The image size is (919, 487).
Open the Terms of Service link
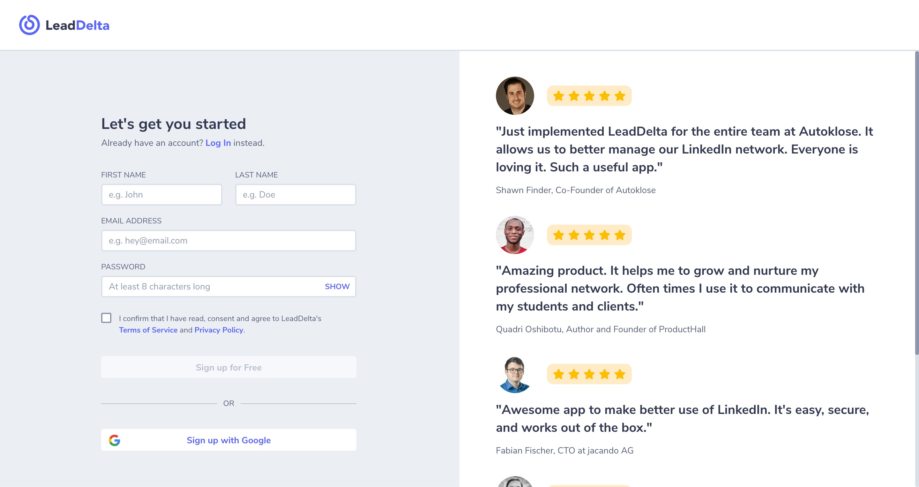[x=148, y=330]
